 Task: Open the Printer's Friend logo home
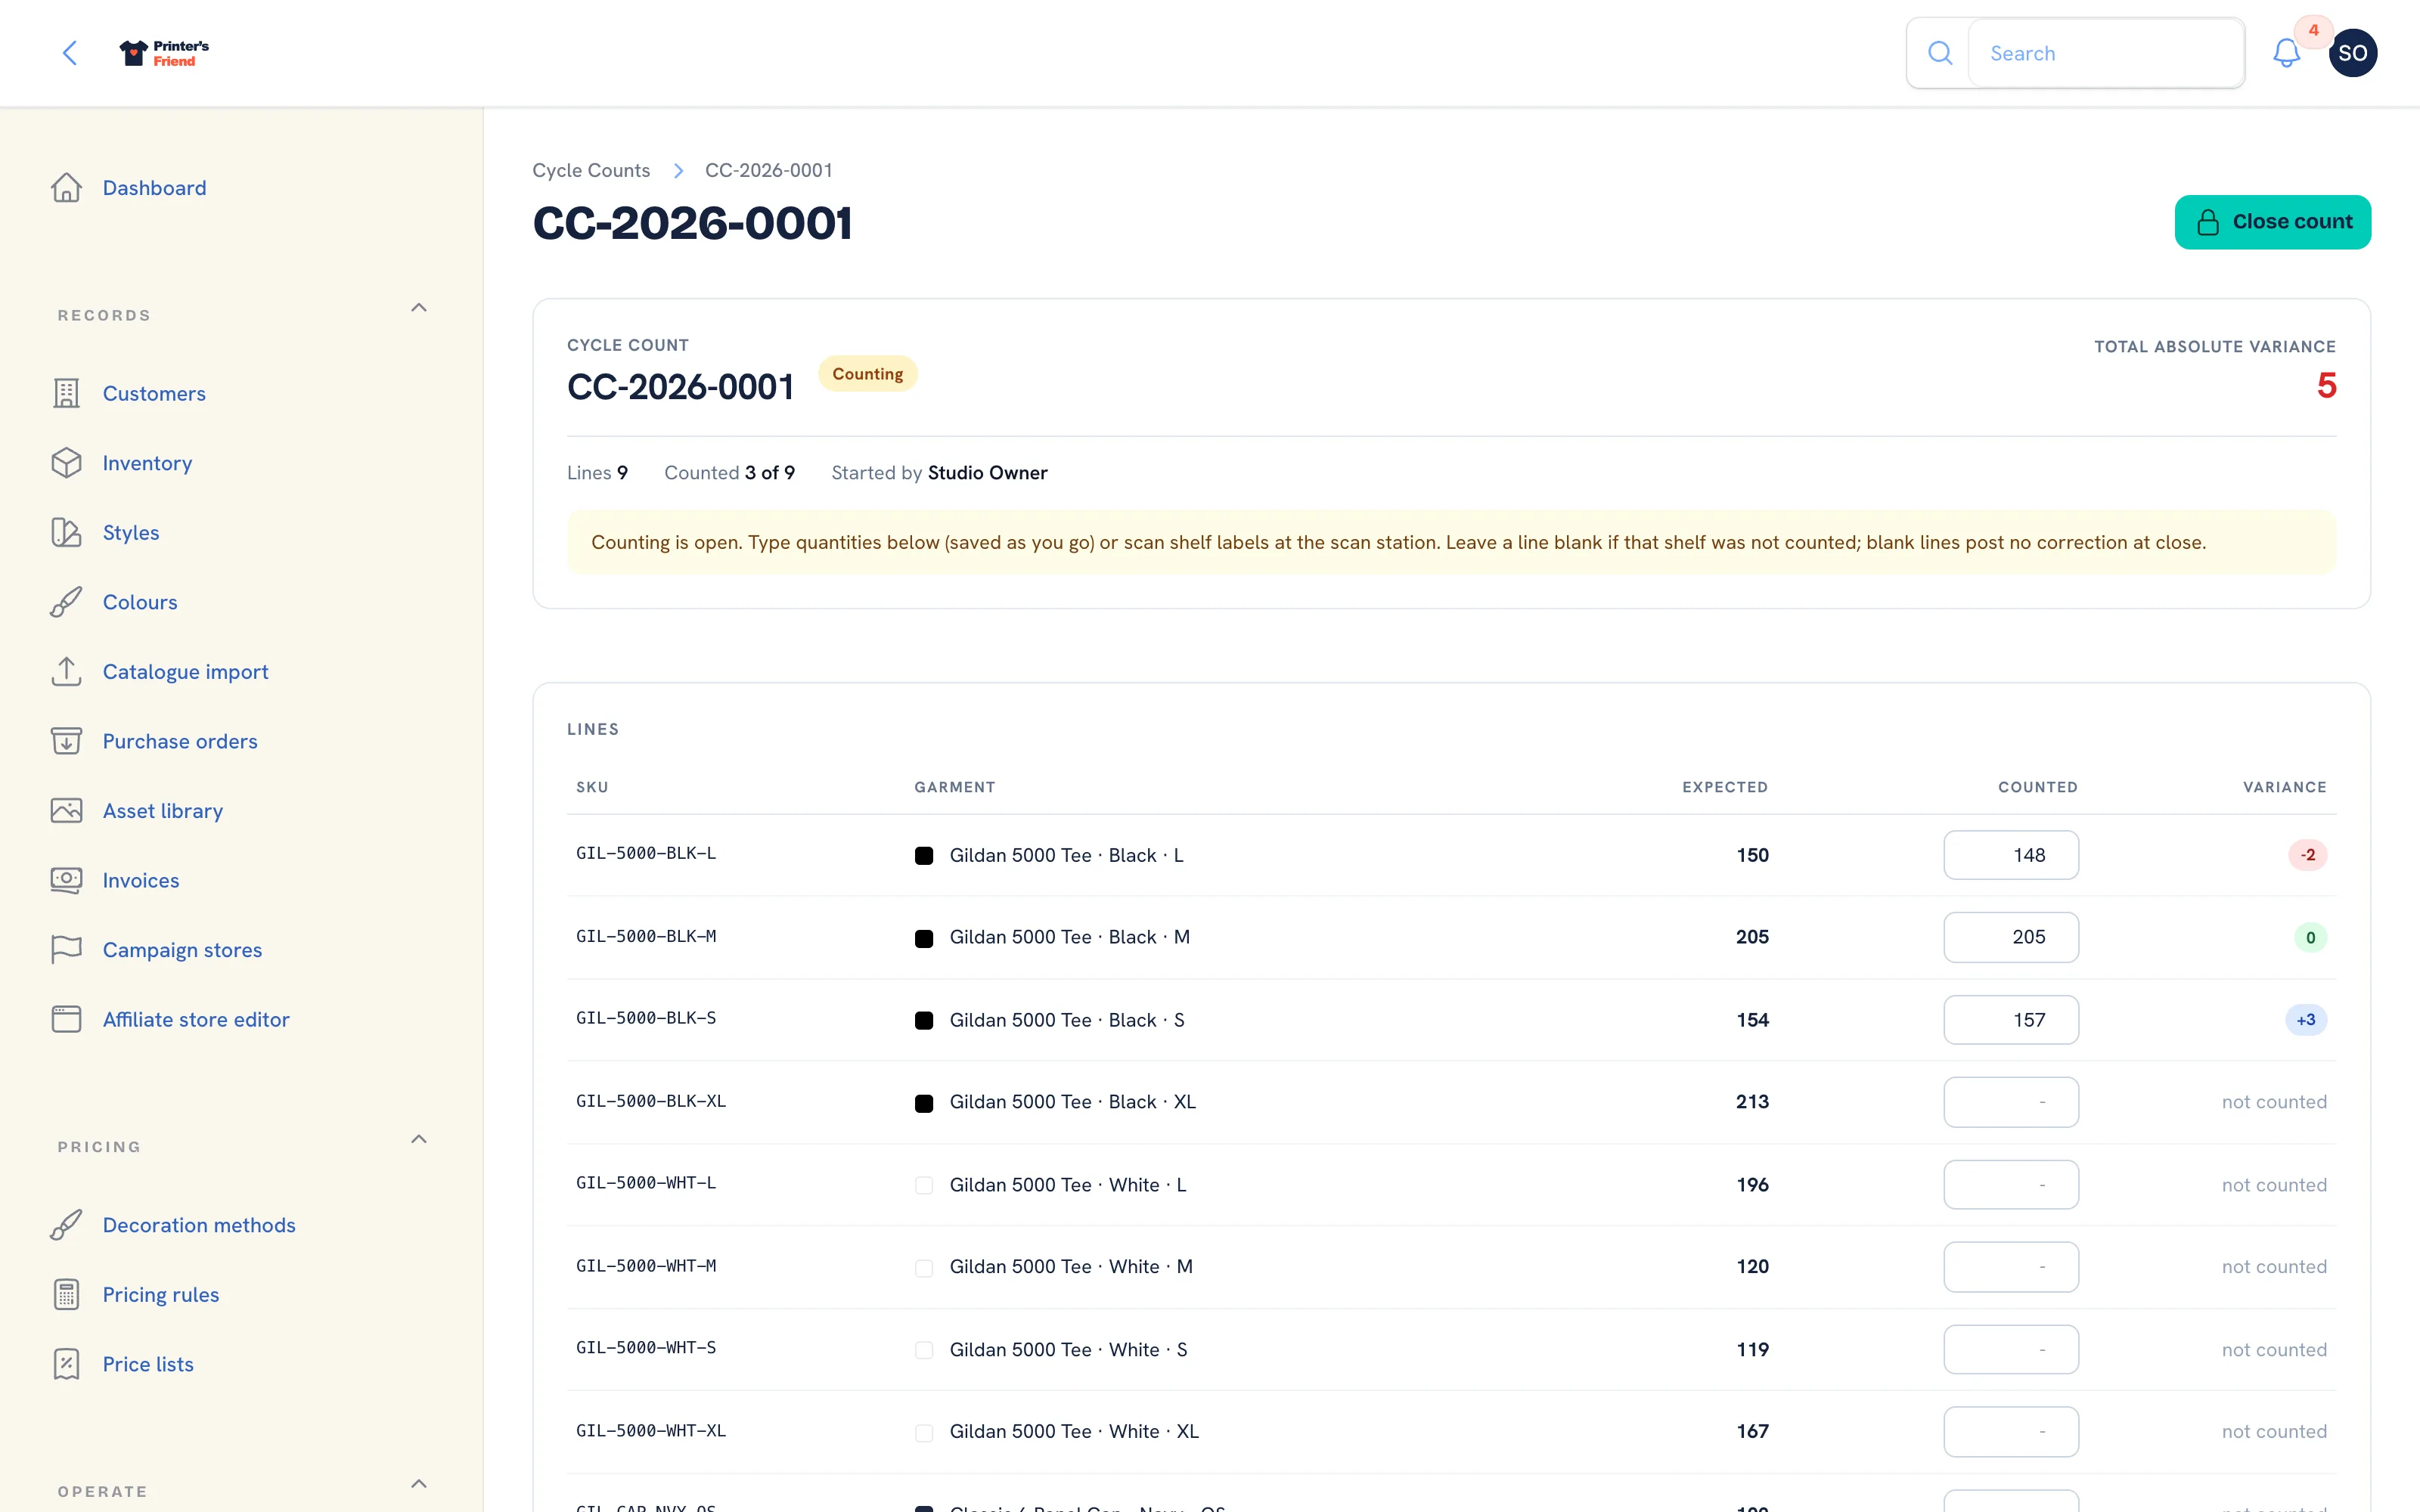(164, 53)
